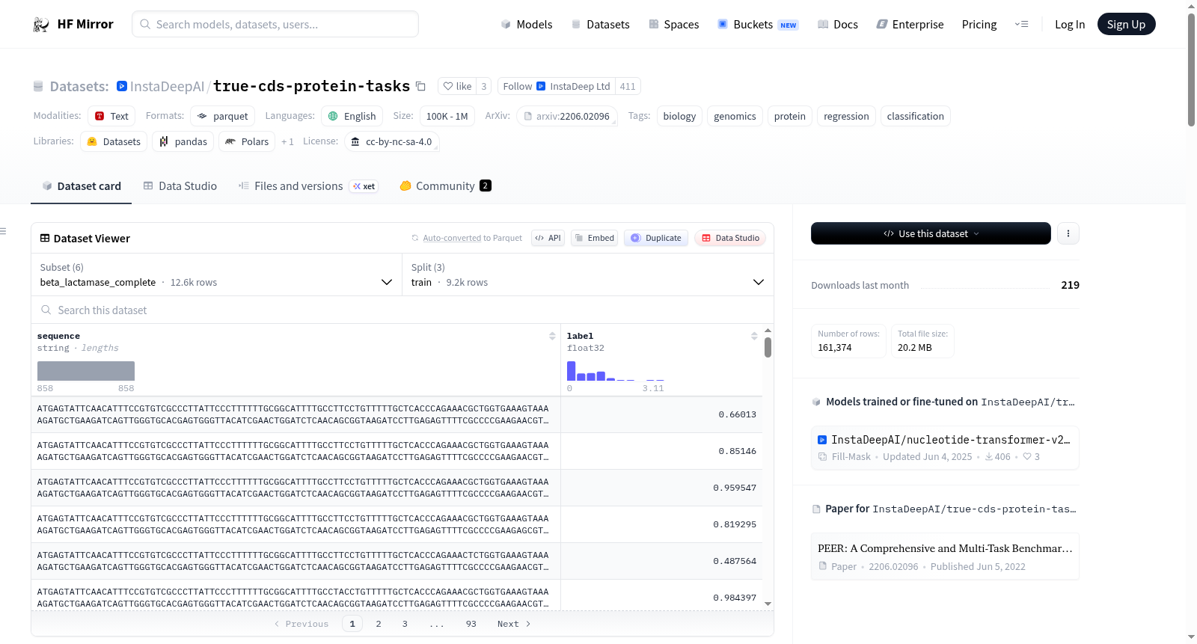
Task: Click the left sidebar collapse handle icon
Action: coord(4,231)
